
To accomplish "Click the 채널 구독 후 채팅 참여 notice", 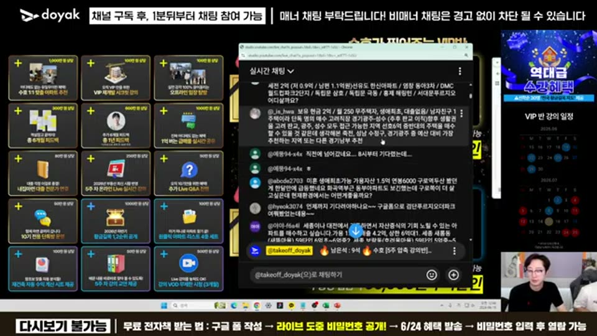I will tap(177, 16).
